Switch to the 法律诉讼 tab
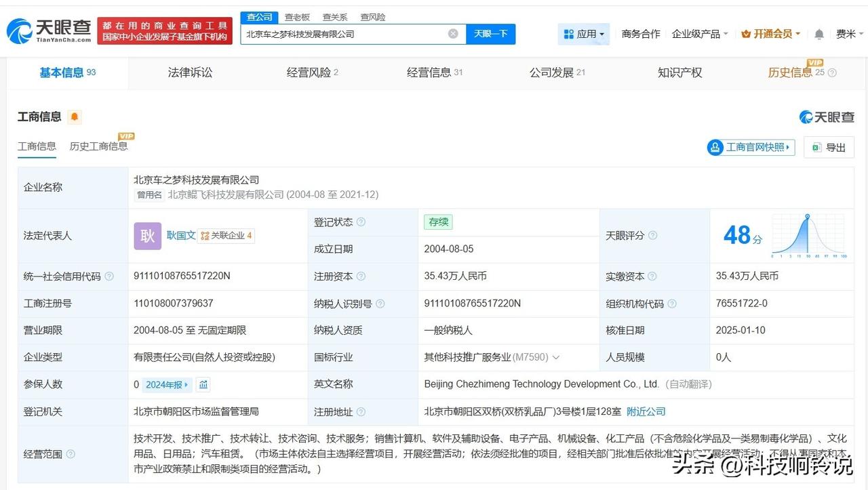The height and width of the screenshot is (490, 868). tap(190, 73)
